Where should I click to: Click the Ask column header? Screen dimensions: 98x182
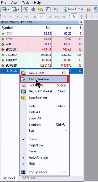pos(62,28)
